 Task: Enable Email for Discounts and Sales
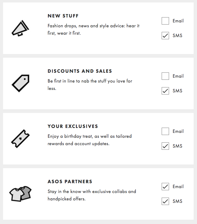click(165, 76)
